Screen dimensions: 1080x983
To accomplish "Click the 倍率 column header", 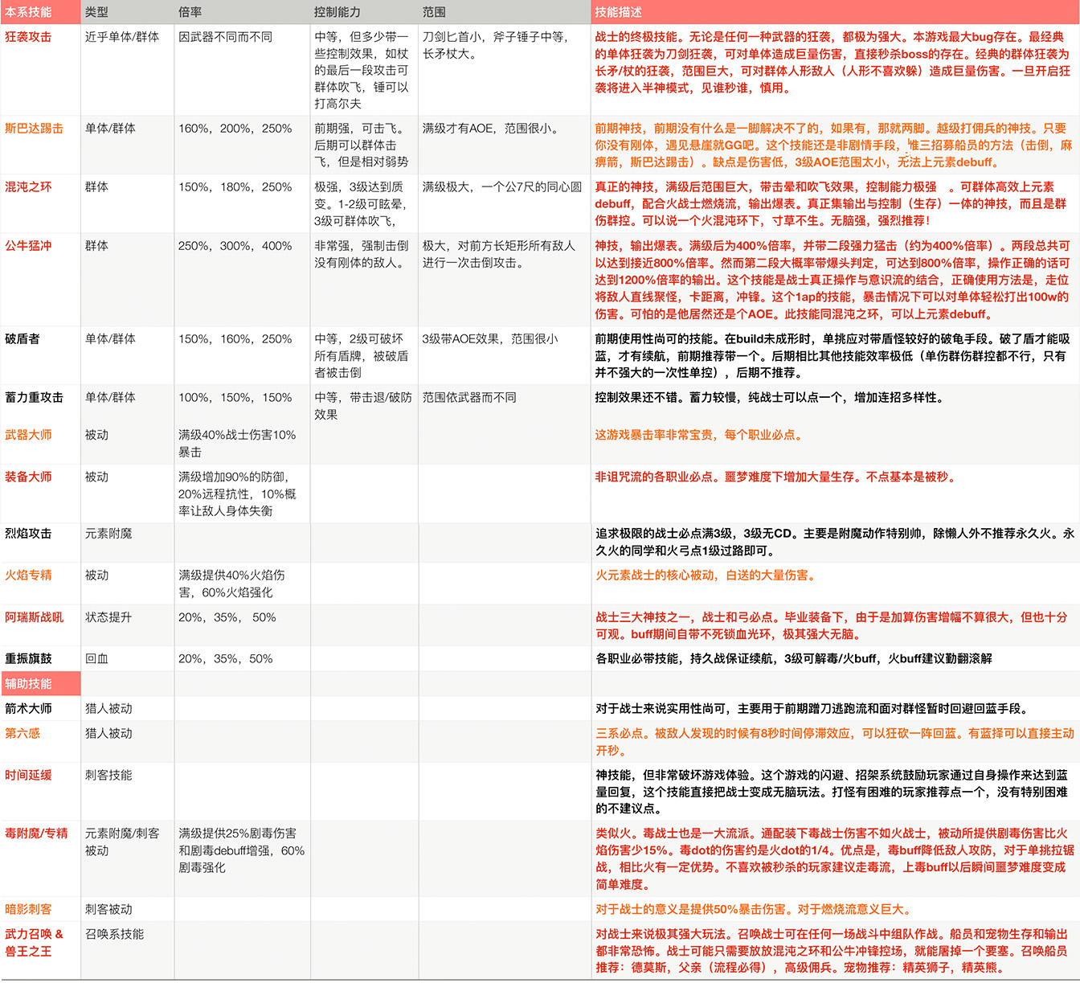I will [x=242, y=12].
